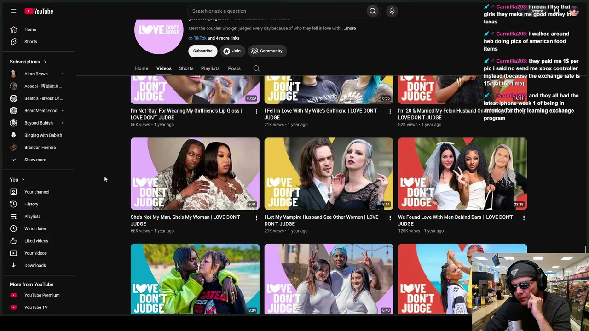Open BeardMeatsFood subscription
Viewport: 589px width, 331px height.
pos(40,111)
